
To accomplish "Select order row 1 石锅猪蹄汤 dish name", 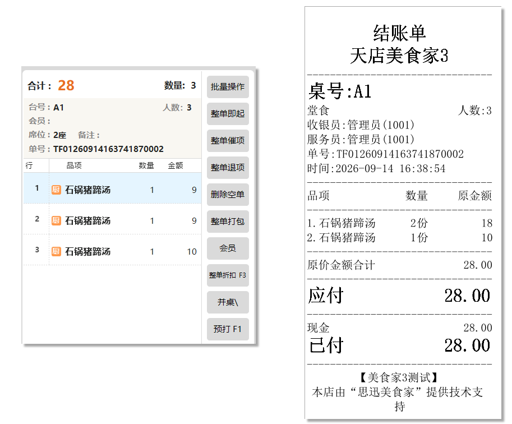I will [x=88, y=190].
